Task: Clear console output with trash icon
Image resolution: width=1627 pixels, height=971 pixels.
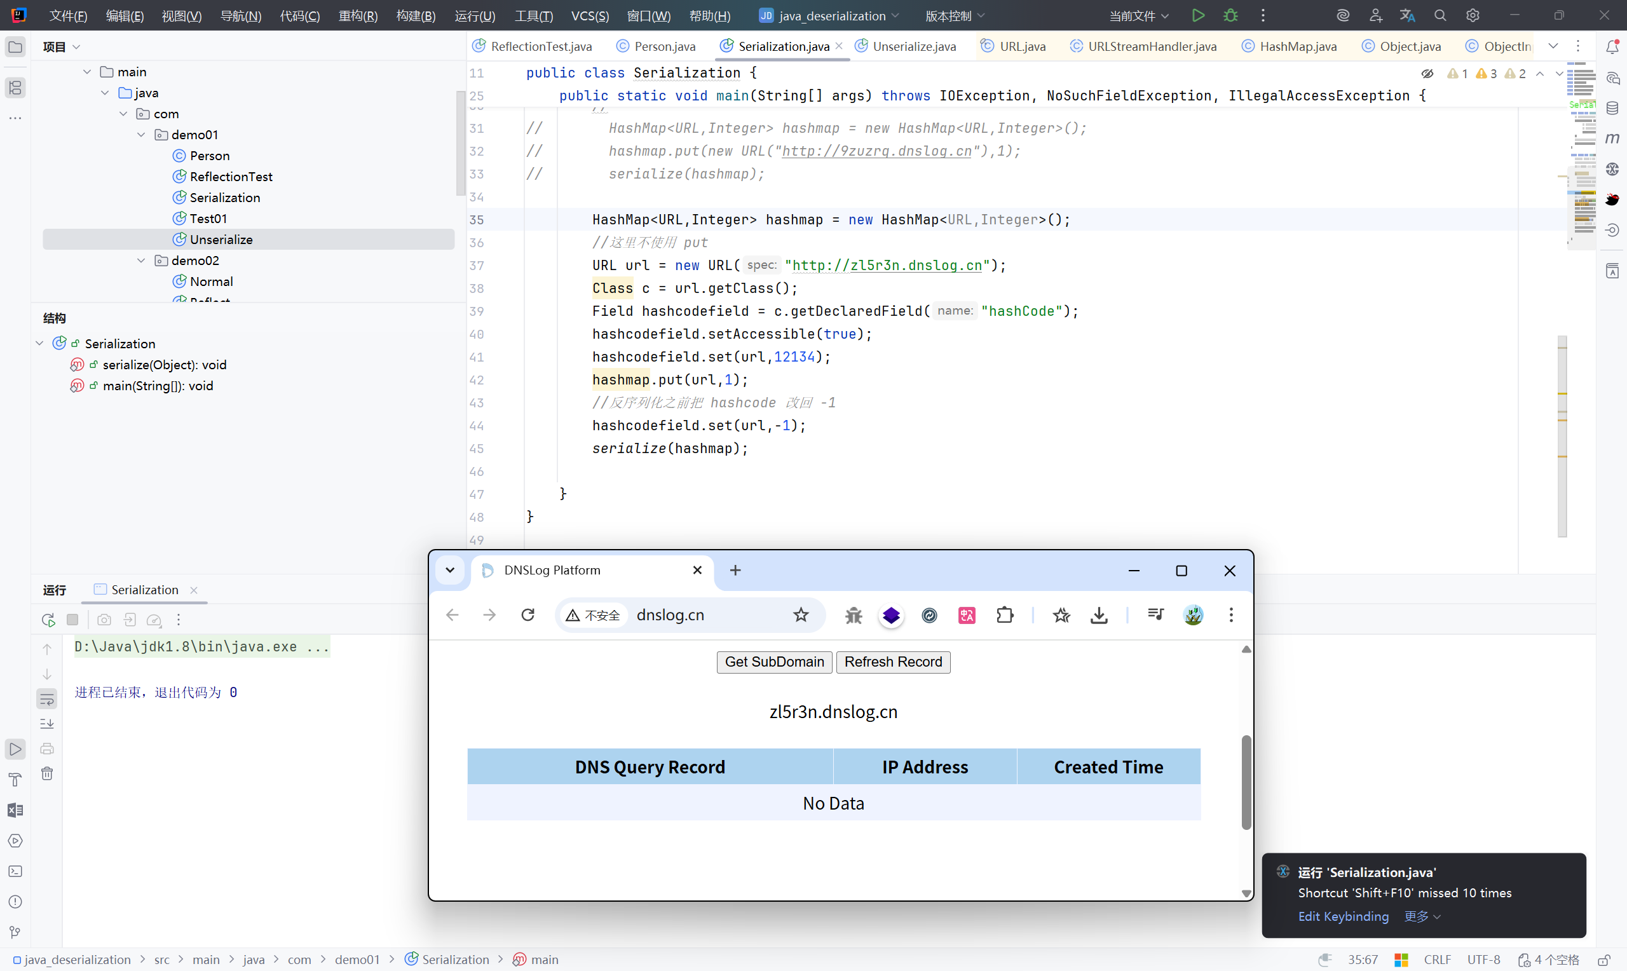Action: click(x=47, y=773)
